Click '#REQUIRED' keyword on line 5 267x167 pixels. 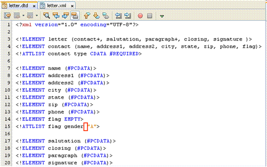tap(124, 54)
